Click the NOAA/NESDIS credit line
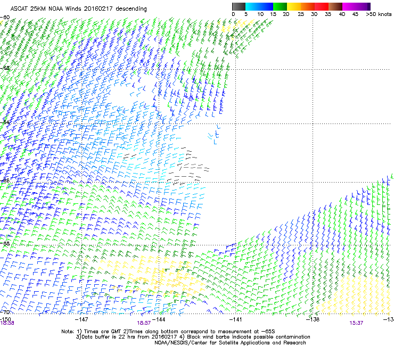Image resolution: width=394 pixels, height=346 pixels. (x=230, y=343)
